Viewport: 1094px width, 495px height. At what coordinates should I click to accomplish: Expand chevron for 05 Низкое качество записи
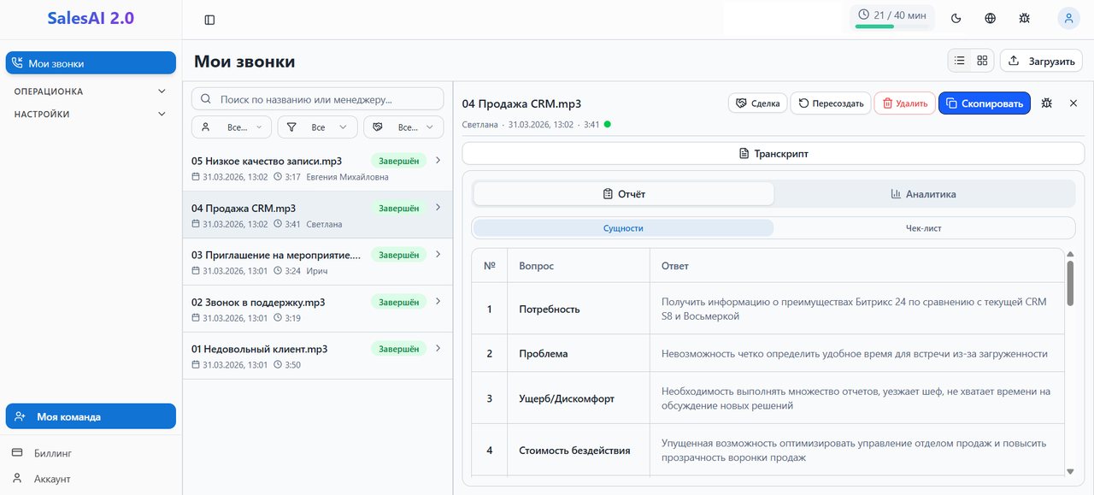click(x=438, y=160)
